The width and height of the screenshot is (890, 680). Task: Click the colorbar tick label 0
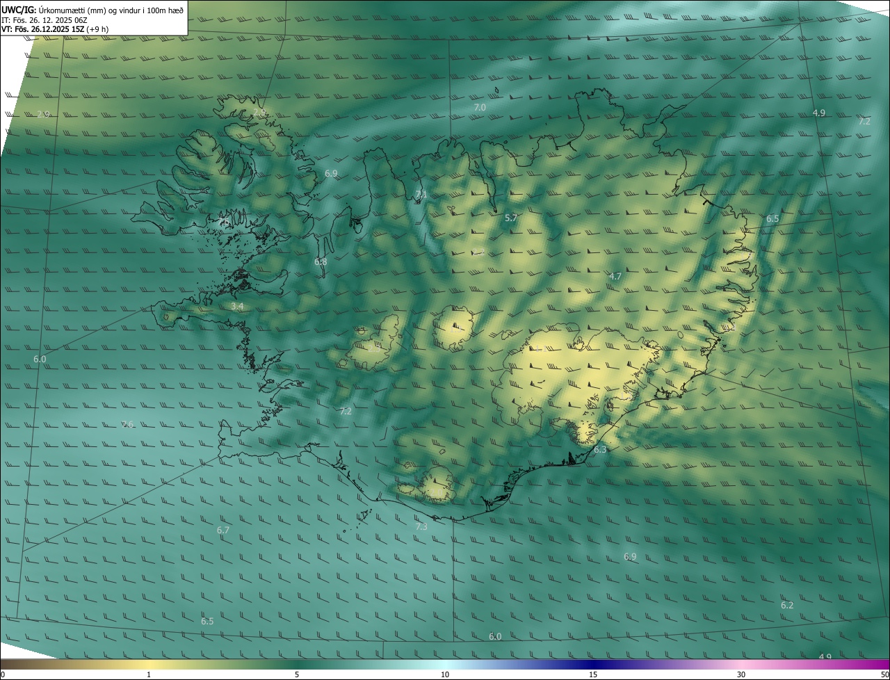click(2, 674)
